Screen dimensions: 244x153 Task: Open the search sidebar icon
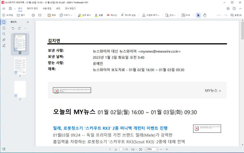point(4,34)
